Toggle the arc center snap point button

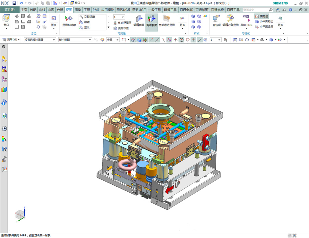[x=181, y=40]
